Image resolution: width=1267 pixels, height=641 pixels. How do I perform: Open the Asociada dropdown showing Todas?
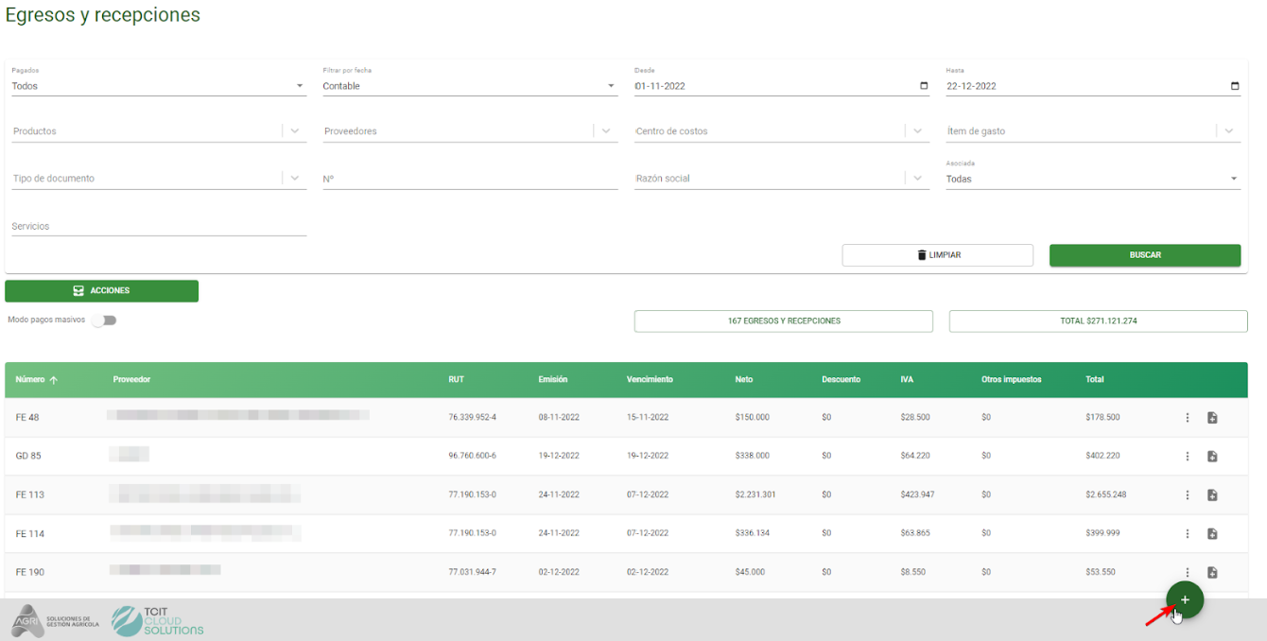(1093, 179)
